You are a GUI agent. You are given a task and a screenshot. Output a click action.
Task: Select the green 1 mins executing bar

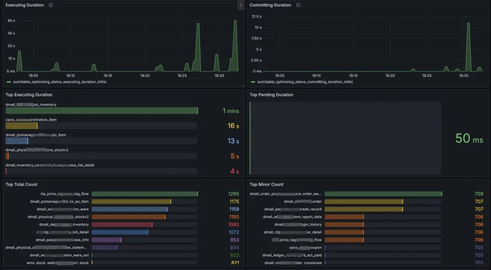pos(102,110)
